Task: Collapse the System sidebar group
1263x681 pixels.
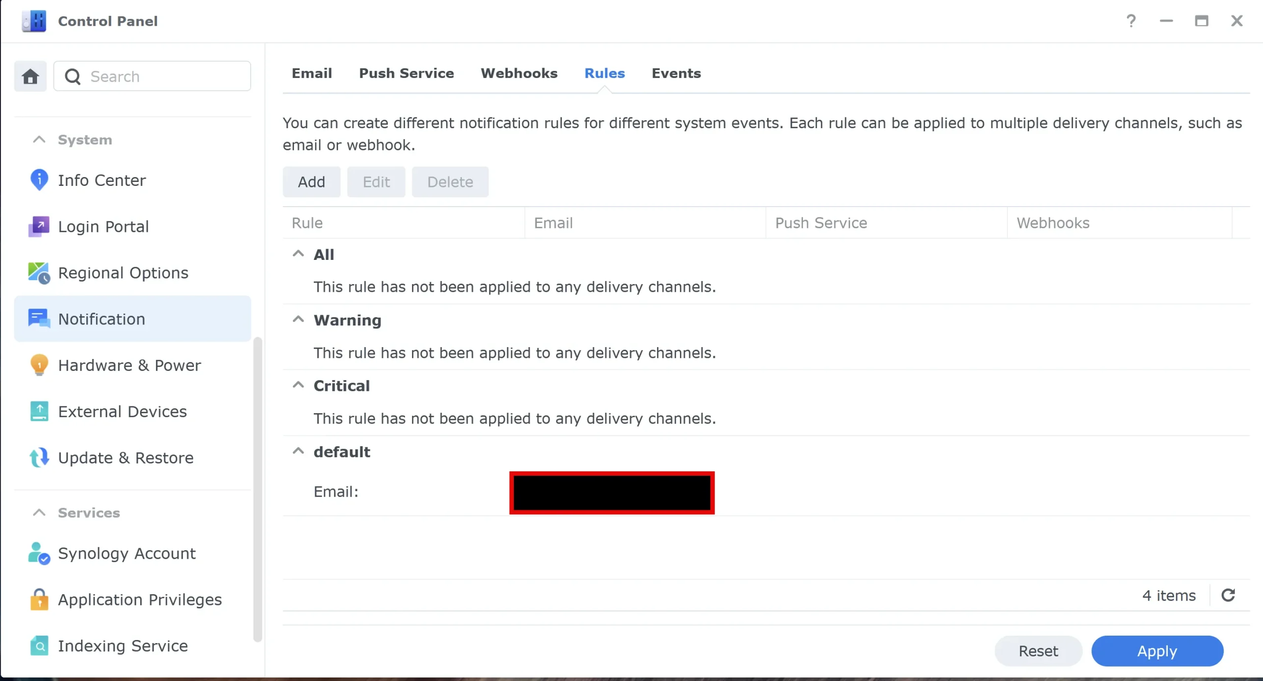Action: (x=39, y=139)
